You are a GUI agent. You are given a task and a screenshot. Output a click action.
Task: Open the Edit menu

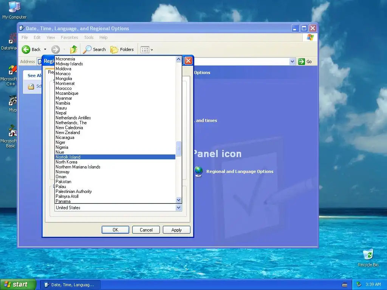pyautogui.click(x=37, y=37)
